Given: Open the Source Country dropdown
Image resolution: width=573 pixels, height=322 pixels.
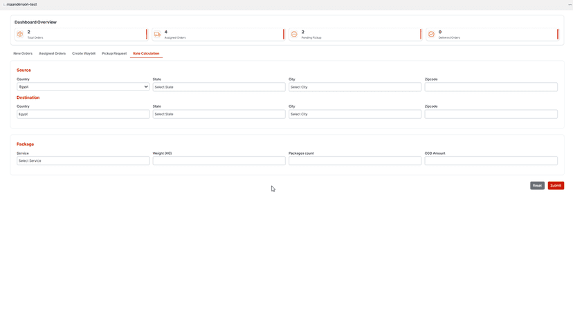Looking at the screenshot, I should click(x=83, y=87).
